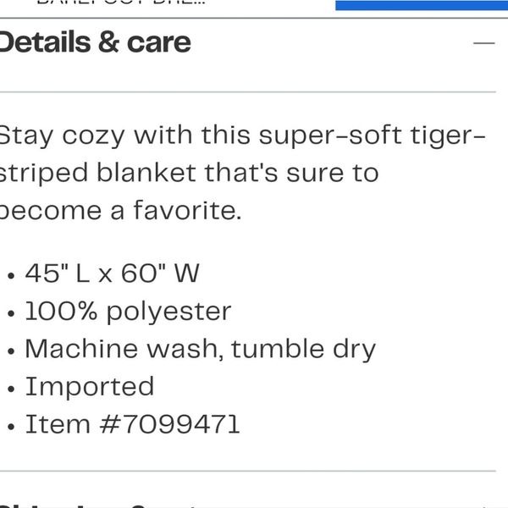This screenshot has width=508, height=508.
Task: Click the bullet dot before 100% polyester
Action: click(x=11, y=313)
